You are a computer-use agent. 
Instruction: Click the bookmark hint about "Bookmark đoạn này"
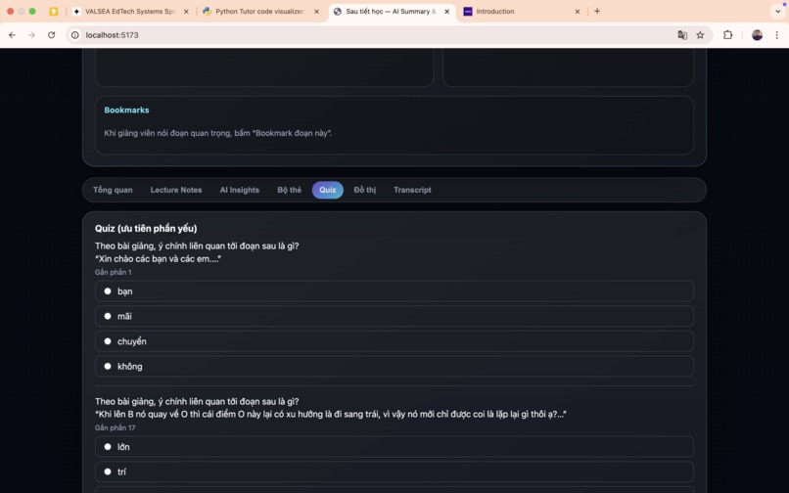coord(218,133)
